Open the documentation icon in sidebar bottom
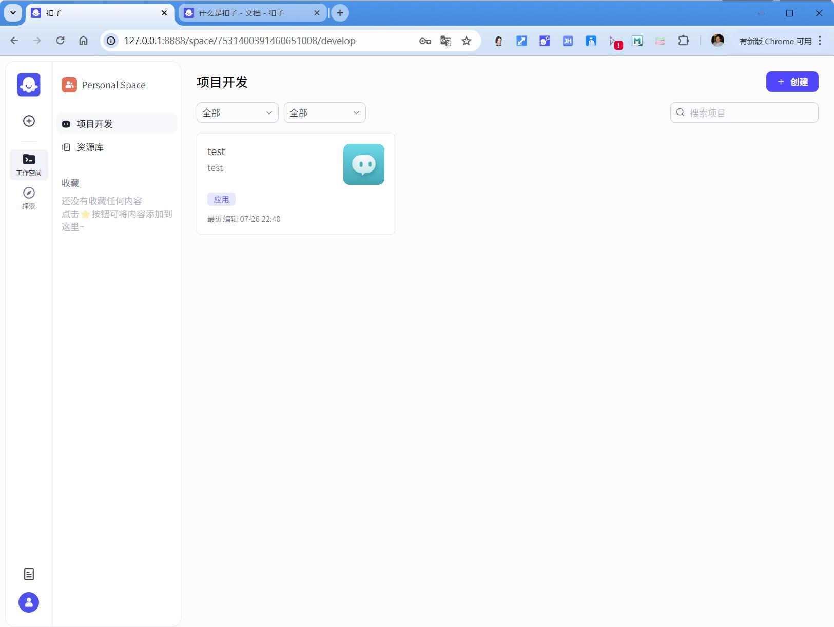 point(29,574)
